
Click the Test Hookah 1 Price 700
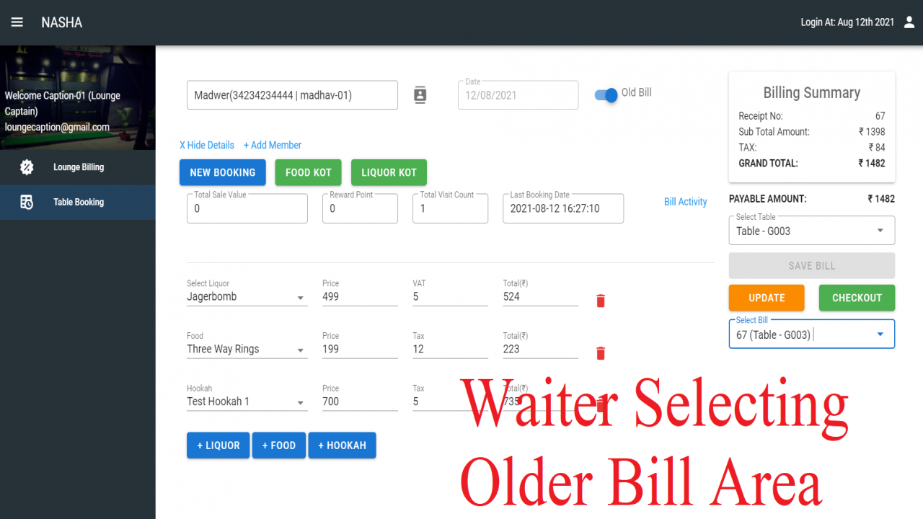pyautogui.click(x=360, y=402)
